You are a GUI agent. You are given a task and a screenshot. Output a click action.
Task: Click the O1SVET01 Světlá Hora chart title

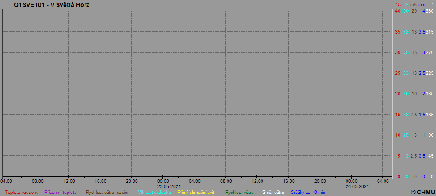click(52, 5)
